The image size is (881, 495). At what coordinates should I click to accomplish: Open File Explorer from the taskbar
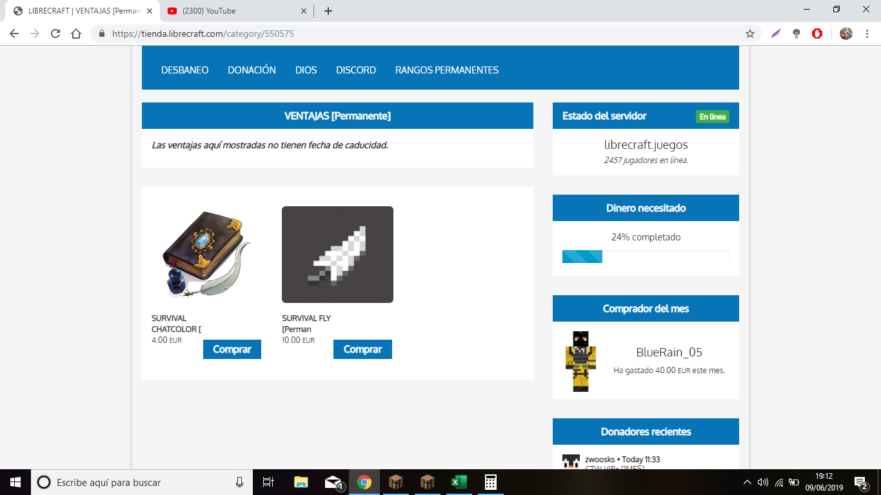(x=301, y=482)
